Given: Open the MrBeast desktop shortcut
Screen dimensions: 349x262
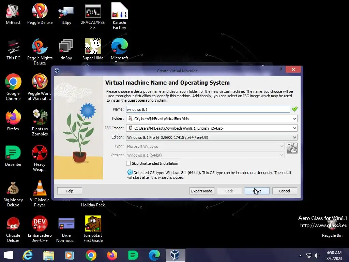Looking at the screenshot, I should point(13,14).
